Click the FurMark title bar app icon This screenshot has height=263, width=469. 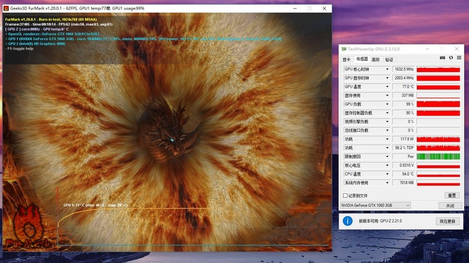pos(5,9)
